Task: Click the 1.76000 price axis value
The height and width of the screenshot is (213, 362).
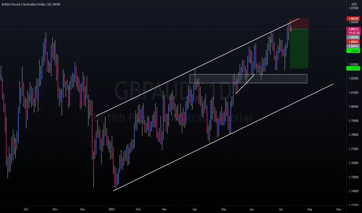Action: click(x=353, y=163)
